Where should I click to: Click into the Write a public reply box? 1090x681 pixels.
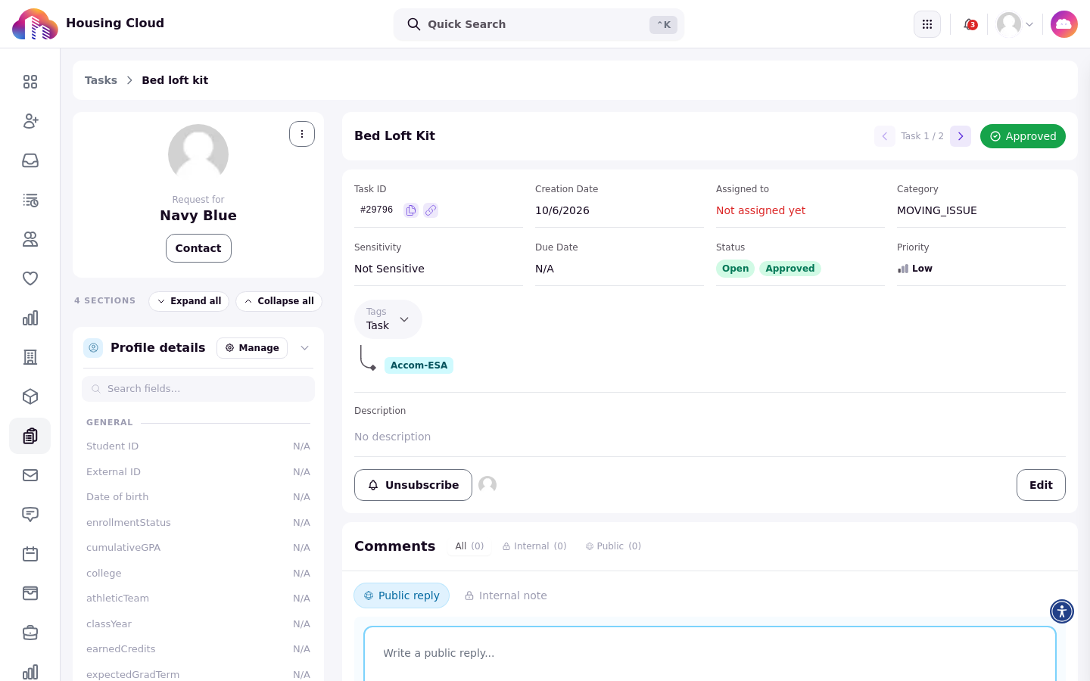point(710,654)
